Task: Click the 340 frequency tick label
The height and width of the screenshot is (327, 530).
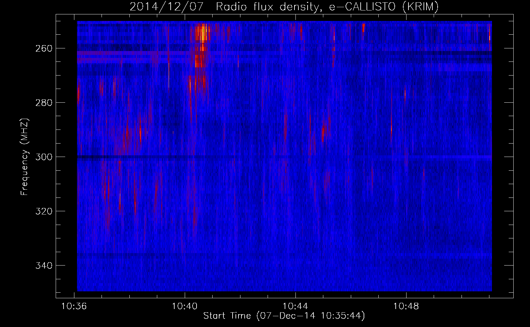Action: tap(44, 266)
